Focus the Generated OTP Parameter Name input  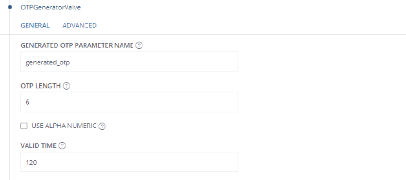point(130,62)
